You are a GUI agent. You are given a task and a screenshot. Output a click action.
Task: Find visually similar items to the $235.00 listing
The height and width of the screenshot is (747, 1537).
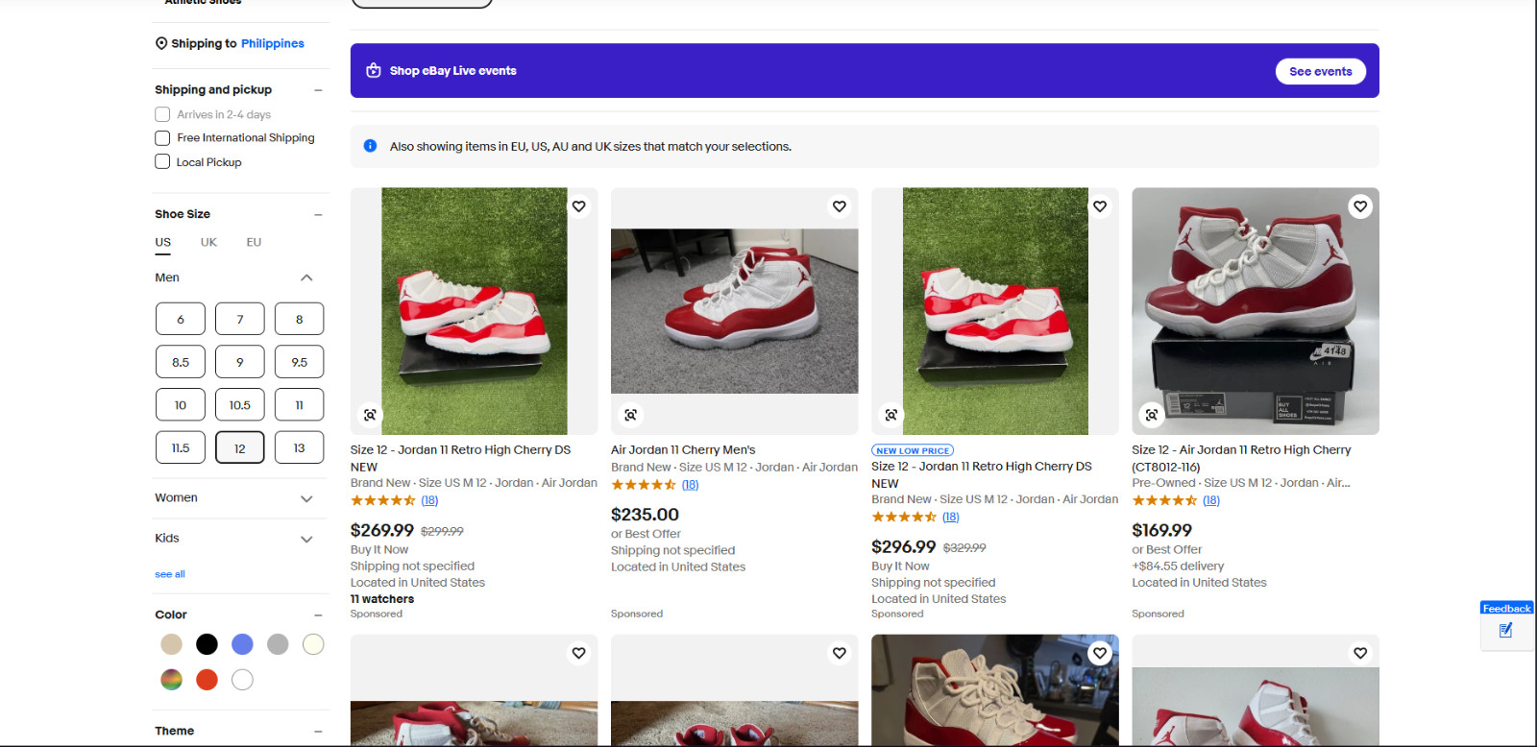[630, 415]
